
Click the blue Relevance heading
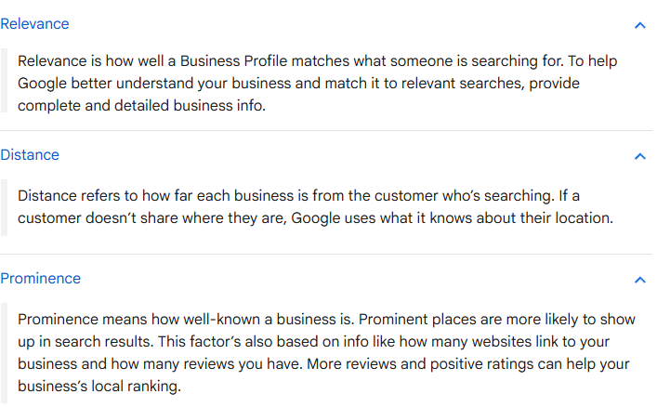pyautogui.click(x=34, y=24)
